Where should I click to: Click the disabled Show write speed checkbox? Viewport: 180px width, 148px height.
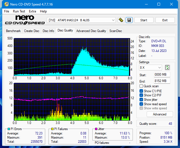(x=141, y=108)
